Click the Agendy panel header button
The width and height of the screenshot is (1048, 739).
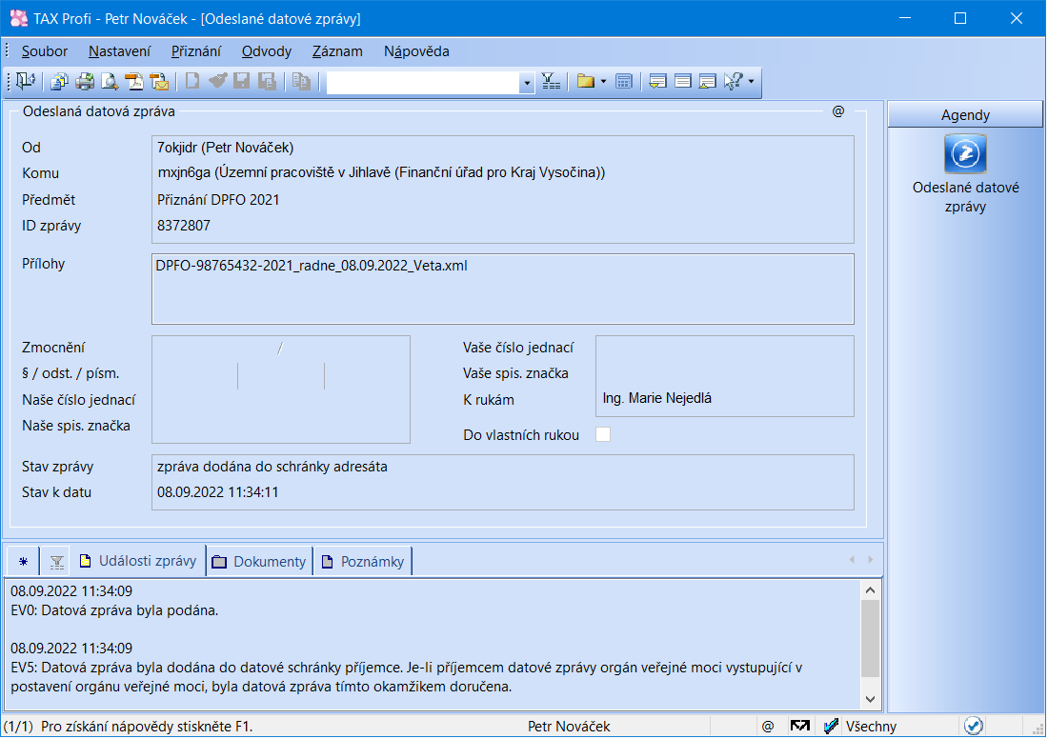pos(965,115)
